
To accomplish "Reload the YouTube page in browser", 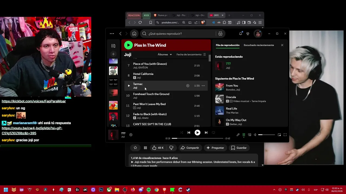I will click(140, 22).
